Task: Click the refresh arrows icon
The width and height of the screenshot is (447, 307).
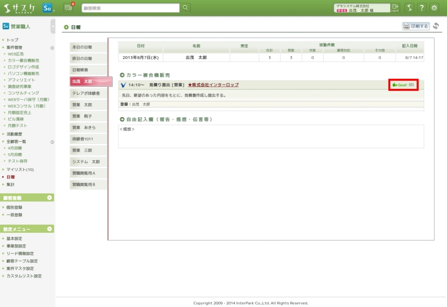Action: click(x=436, y=26)
